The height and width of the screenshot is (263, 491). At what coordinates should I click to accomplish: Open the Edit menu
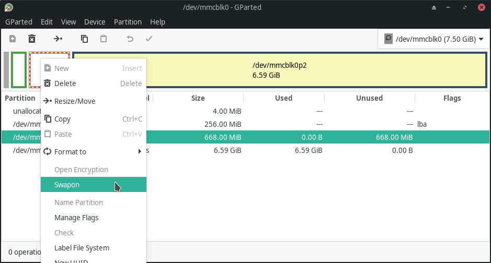coord(47,22)
